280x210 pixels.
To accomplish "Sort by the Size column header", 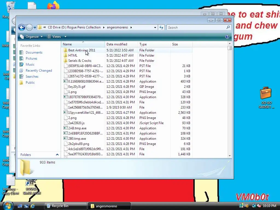I will [182, 44].
